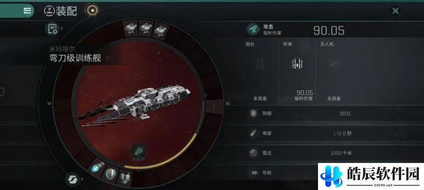Screen dimensions: 424x190
Task: Toggle the checkbox at the left edge
Action: tap(2, 92)
